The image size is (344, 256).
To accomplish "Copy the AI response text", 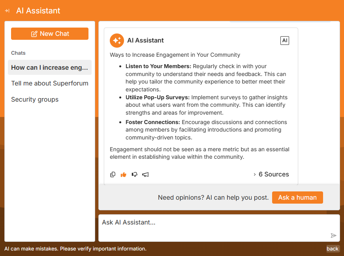I will click(113, 174).
